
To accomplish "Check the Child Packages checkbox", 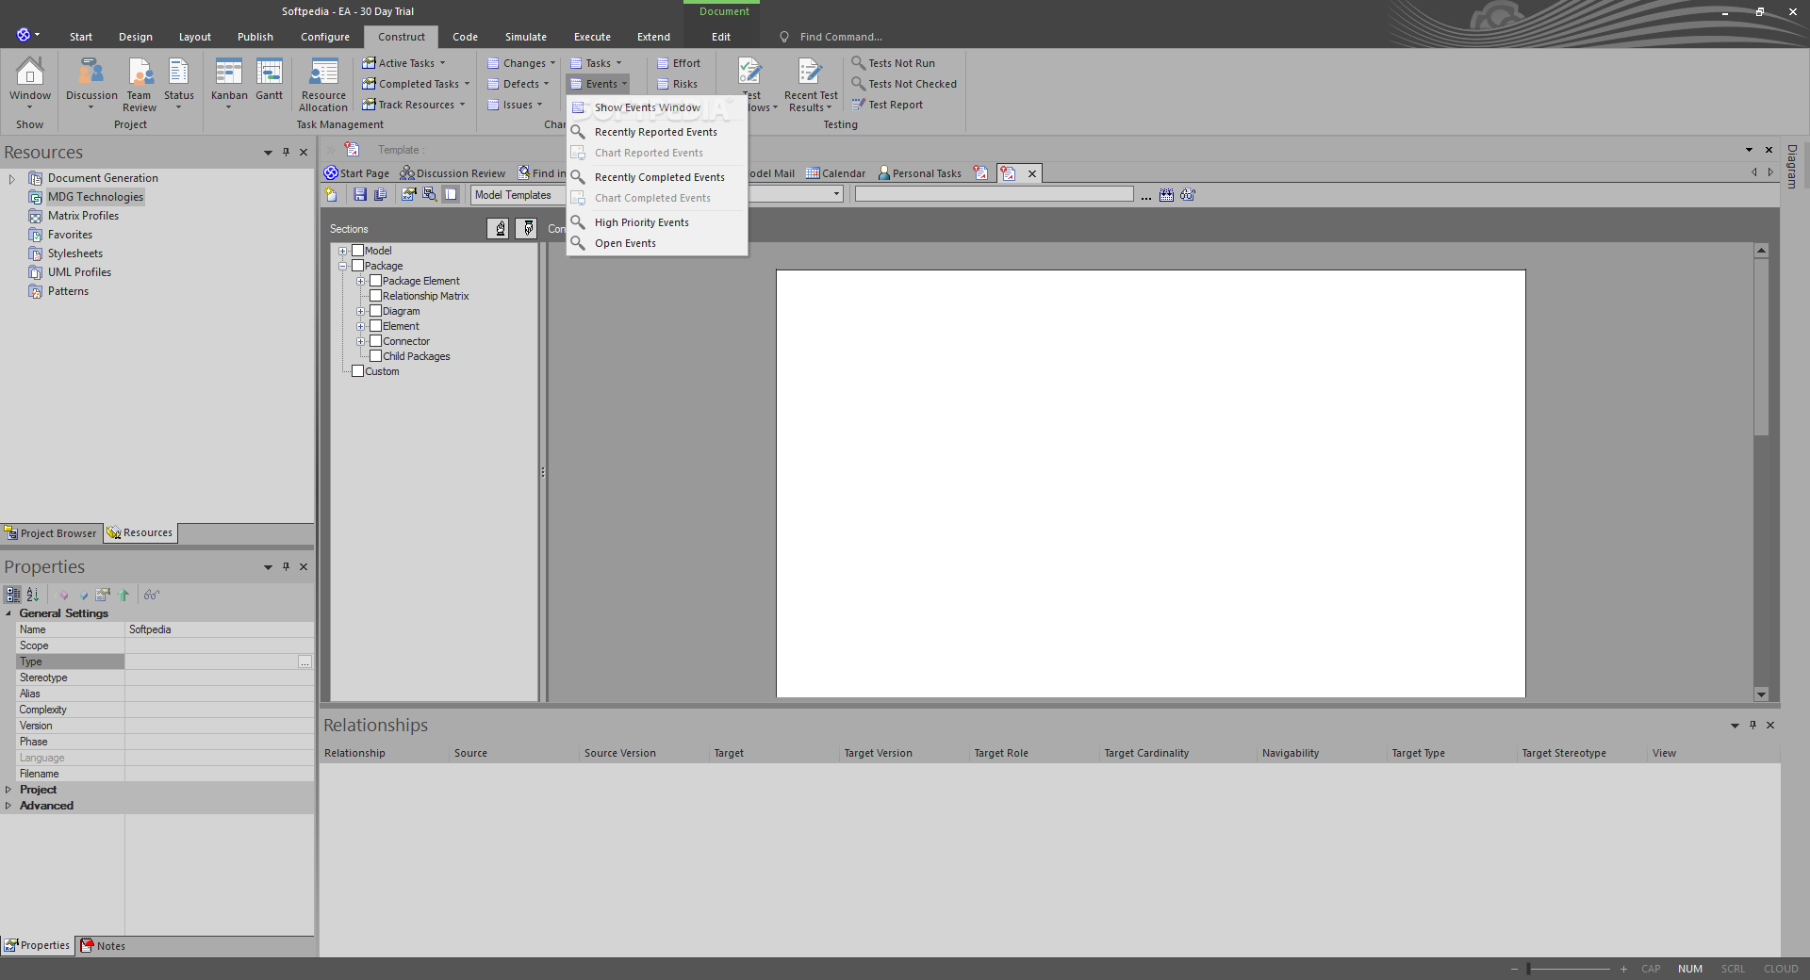I will tap(375, 356).
